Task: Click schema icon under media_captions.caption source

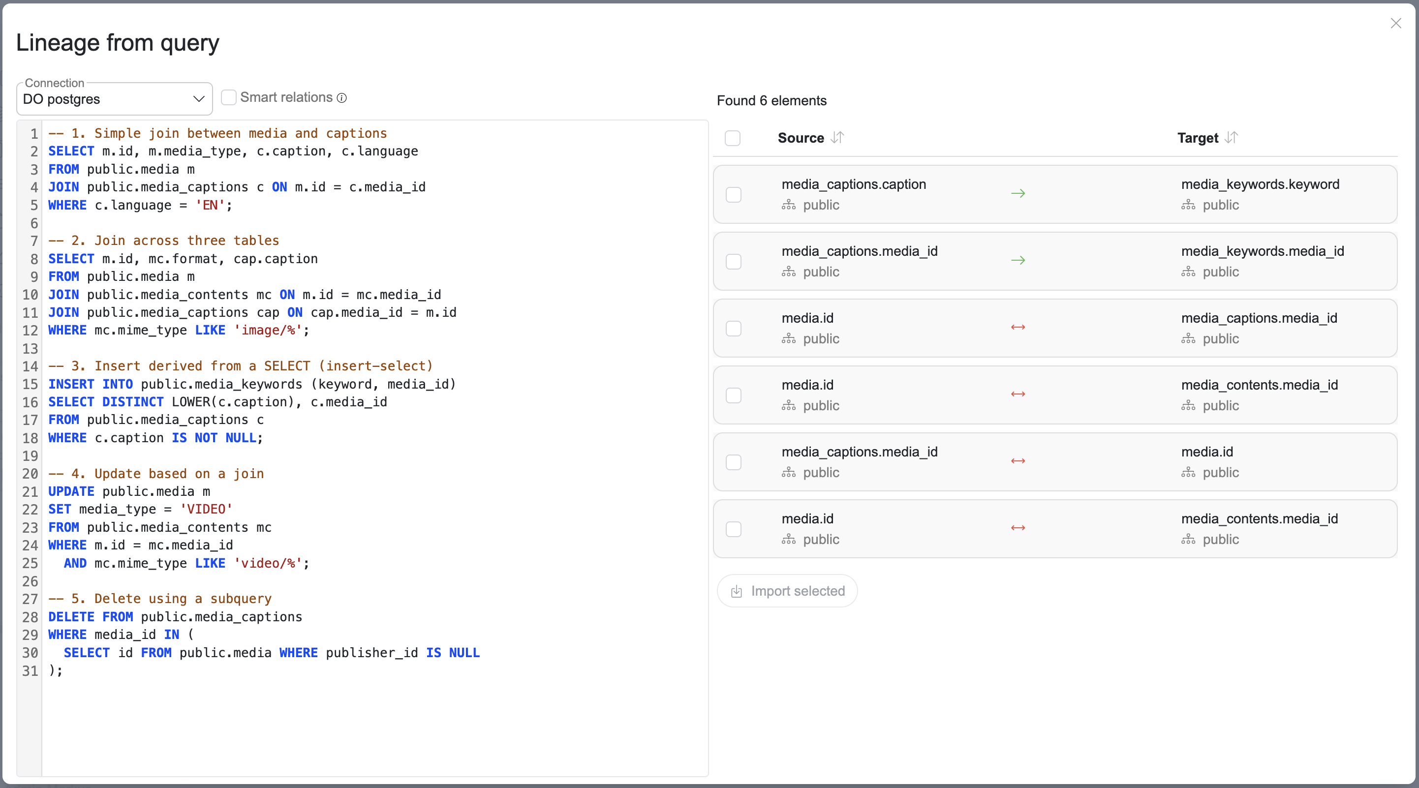Action: click(x=788, y=206)
